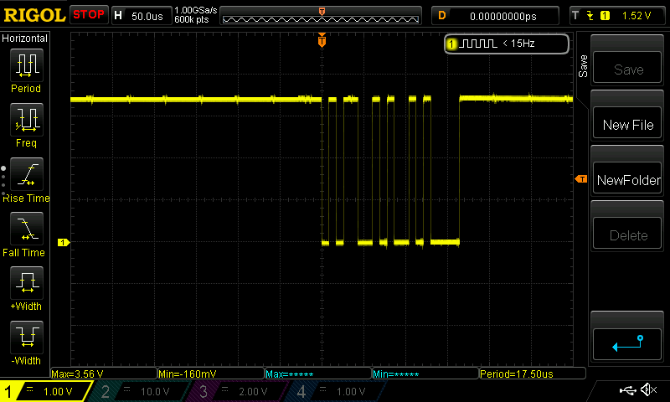The width and height of the screenshot is (670, 402).
Task: Select the +Width measurement icon
Action: pyautogui.click(x=27, y=283)
